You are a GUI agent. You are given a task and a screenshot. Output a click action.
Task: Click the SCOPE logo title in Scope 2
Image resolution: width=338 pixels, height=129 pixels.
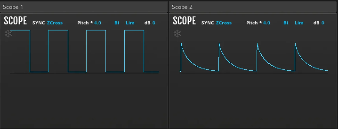(x=184, y=21)
